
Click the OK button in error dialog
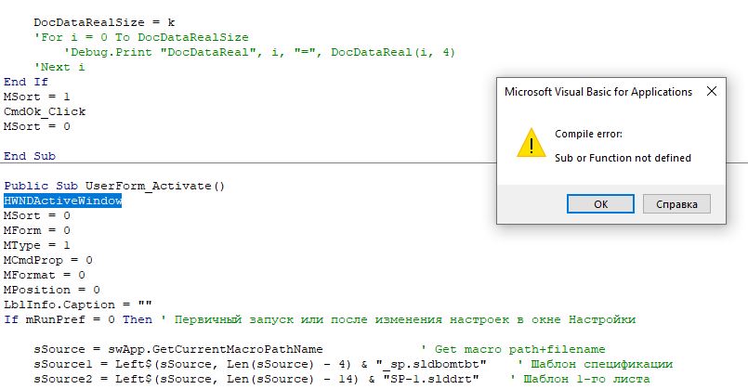[x=600, y=203]
